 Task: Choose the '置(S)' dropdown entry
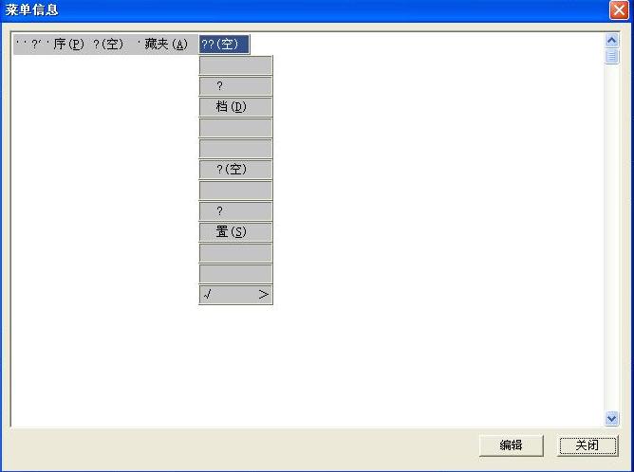tap(235, 232)
